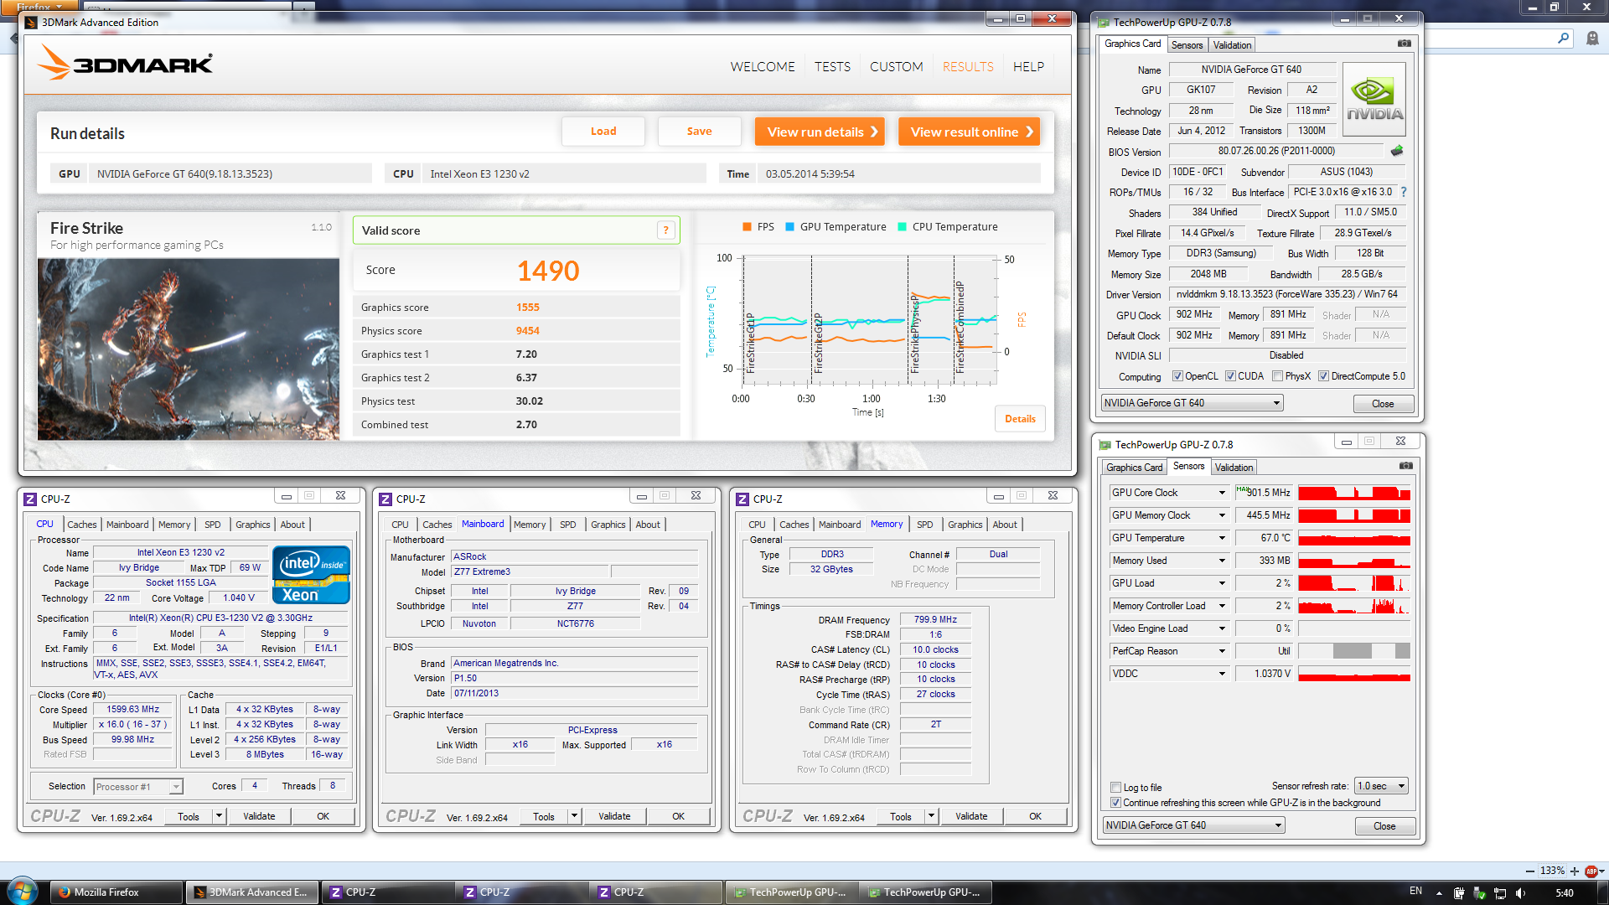Click the Intel Xeon logo in CPU-Z
1609x905 pixels.
(x=311, y=575)
